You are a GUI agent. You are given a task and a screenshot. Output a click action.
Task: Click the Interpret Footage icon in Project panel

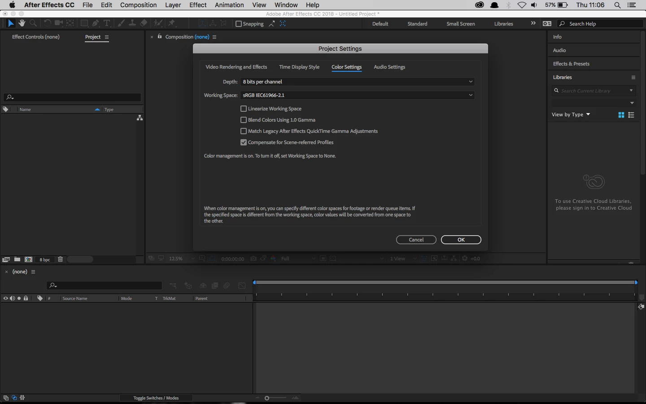click(x=6, y=259)
